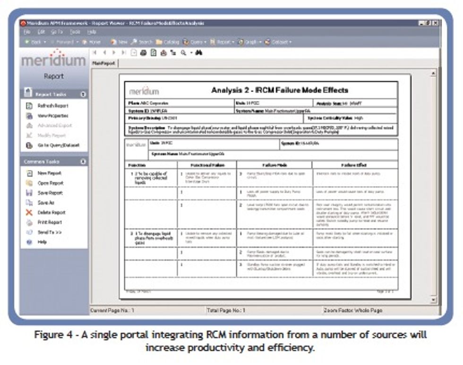The image size is (463, 365).
Task: Click the Zoom Factor: Whole Page control
Action: (x=352, y=310)
